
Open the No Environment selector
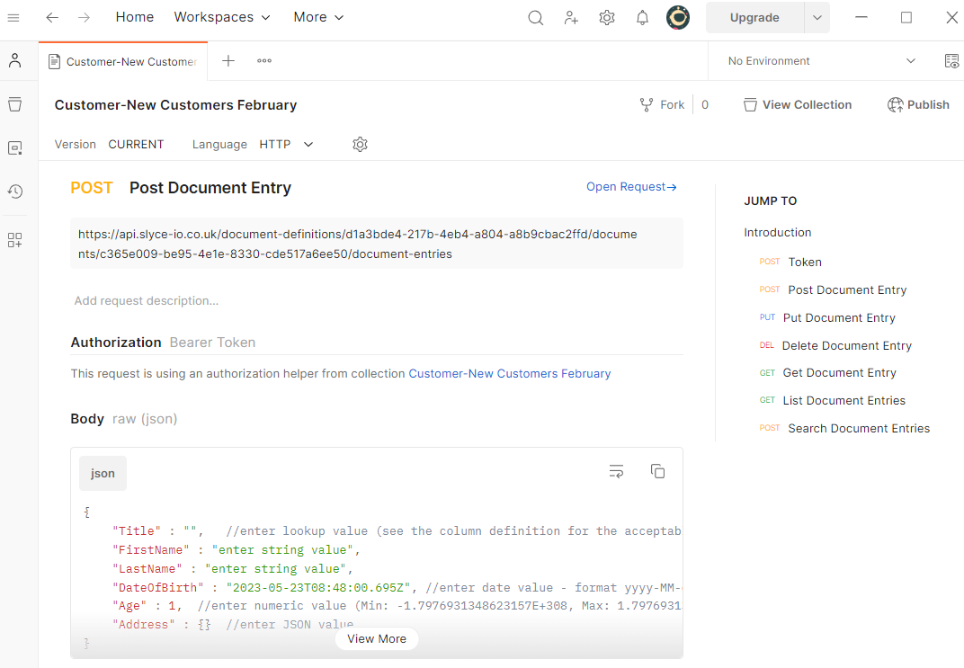tap(821, 61)
